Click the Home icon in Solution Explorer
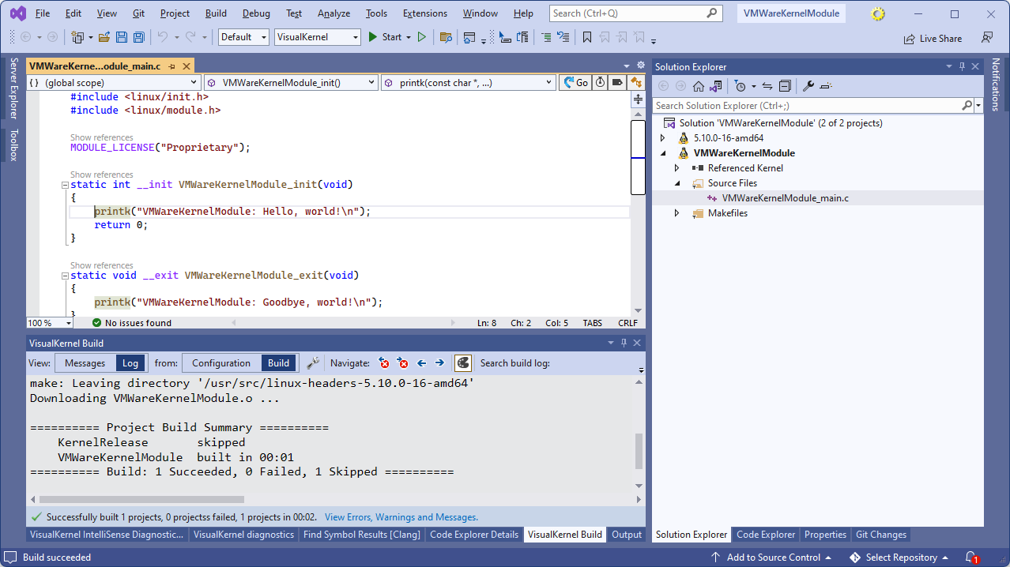The image size is (1010, 567). point(698,86)
